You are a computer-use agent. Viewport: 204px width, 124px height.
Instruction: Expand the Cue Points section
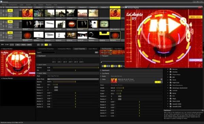coord(101,73)
